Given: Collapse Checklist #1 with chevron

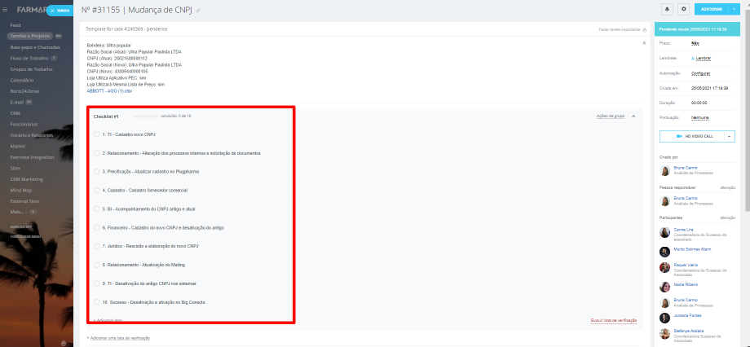Looking at the screenshot, I should tap(633, 116).
